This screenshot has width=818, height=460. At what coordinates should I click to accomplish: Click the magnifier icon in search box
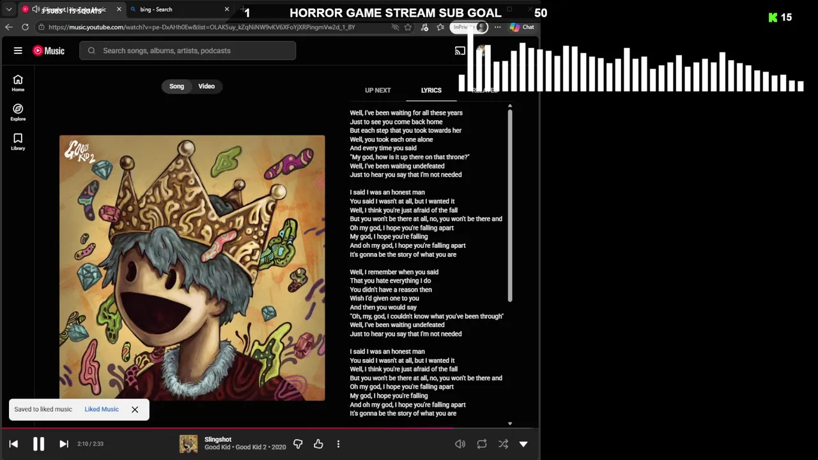pyautogui.click(x=91, y=50)
